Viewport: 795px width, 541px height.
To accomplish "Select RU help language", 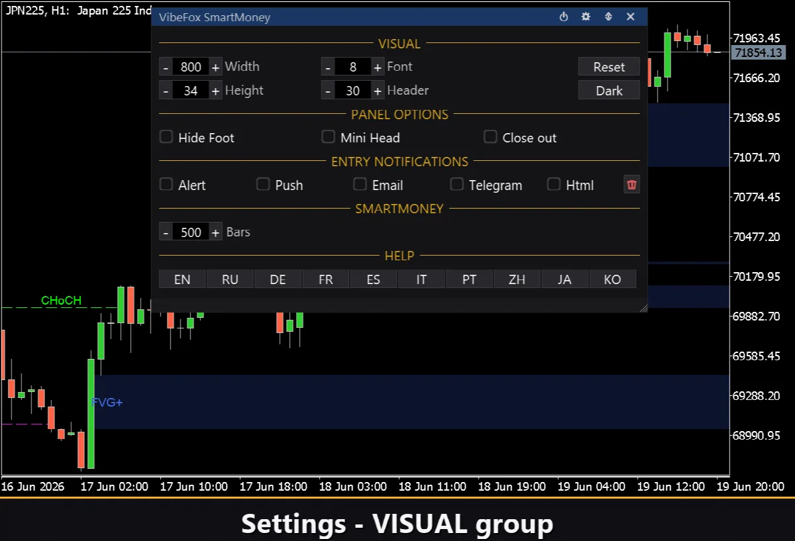I will 230,279.
